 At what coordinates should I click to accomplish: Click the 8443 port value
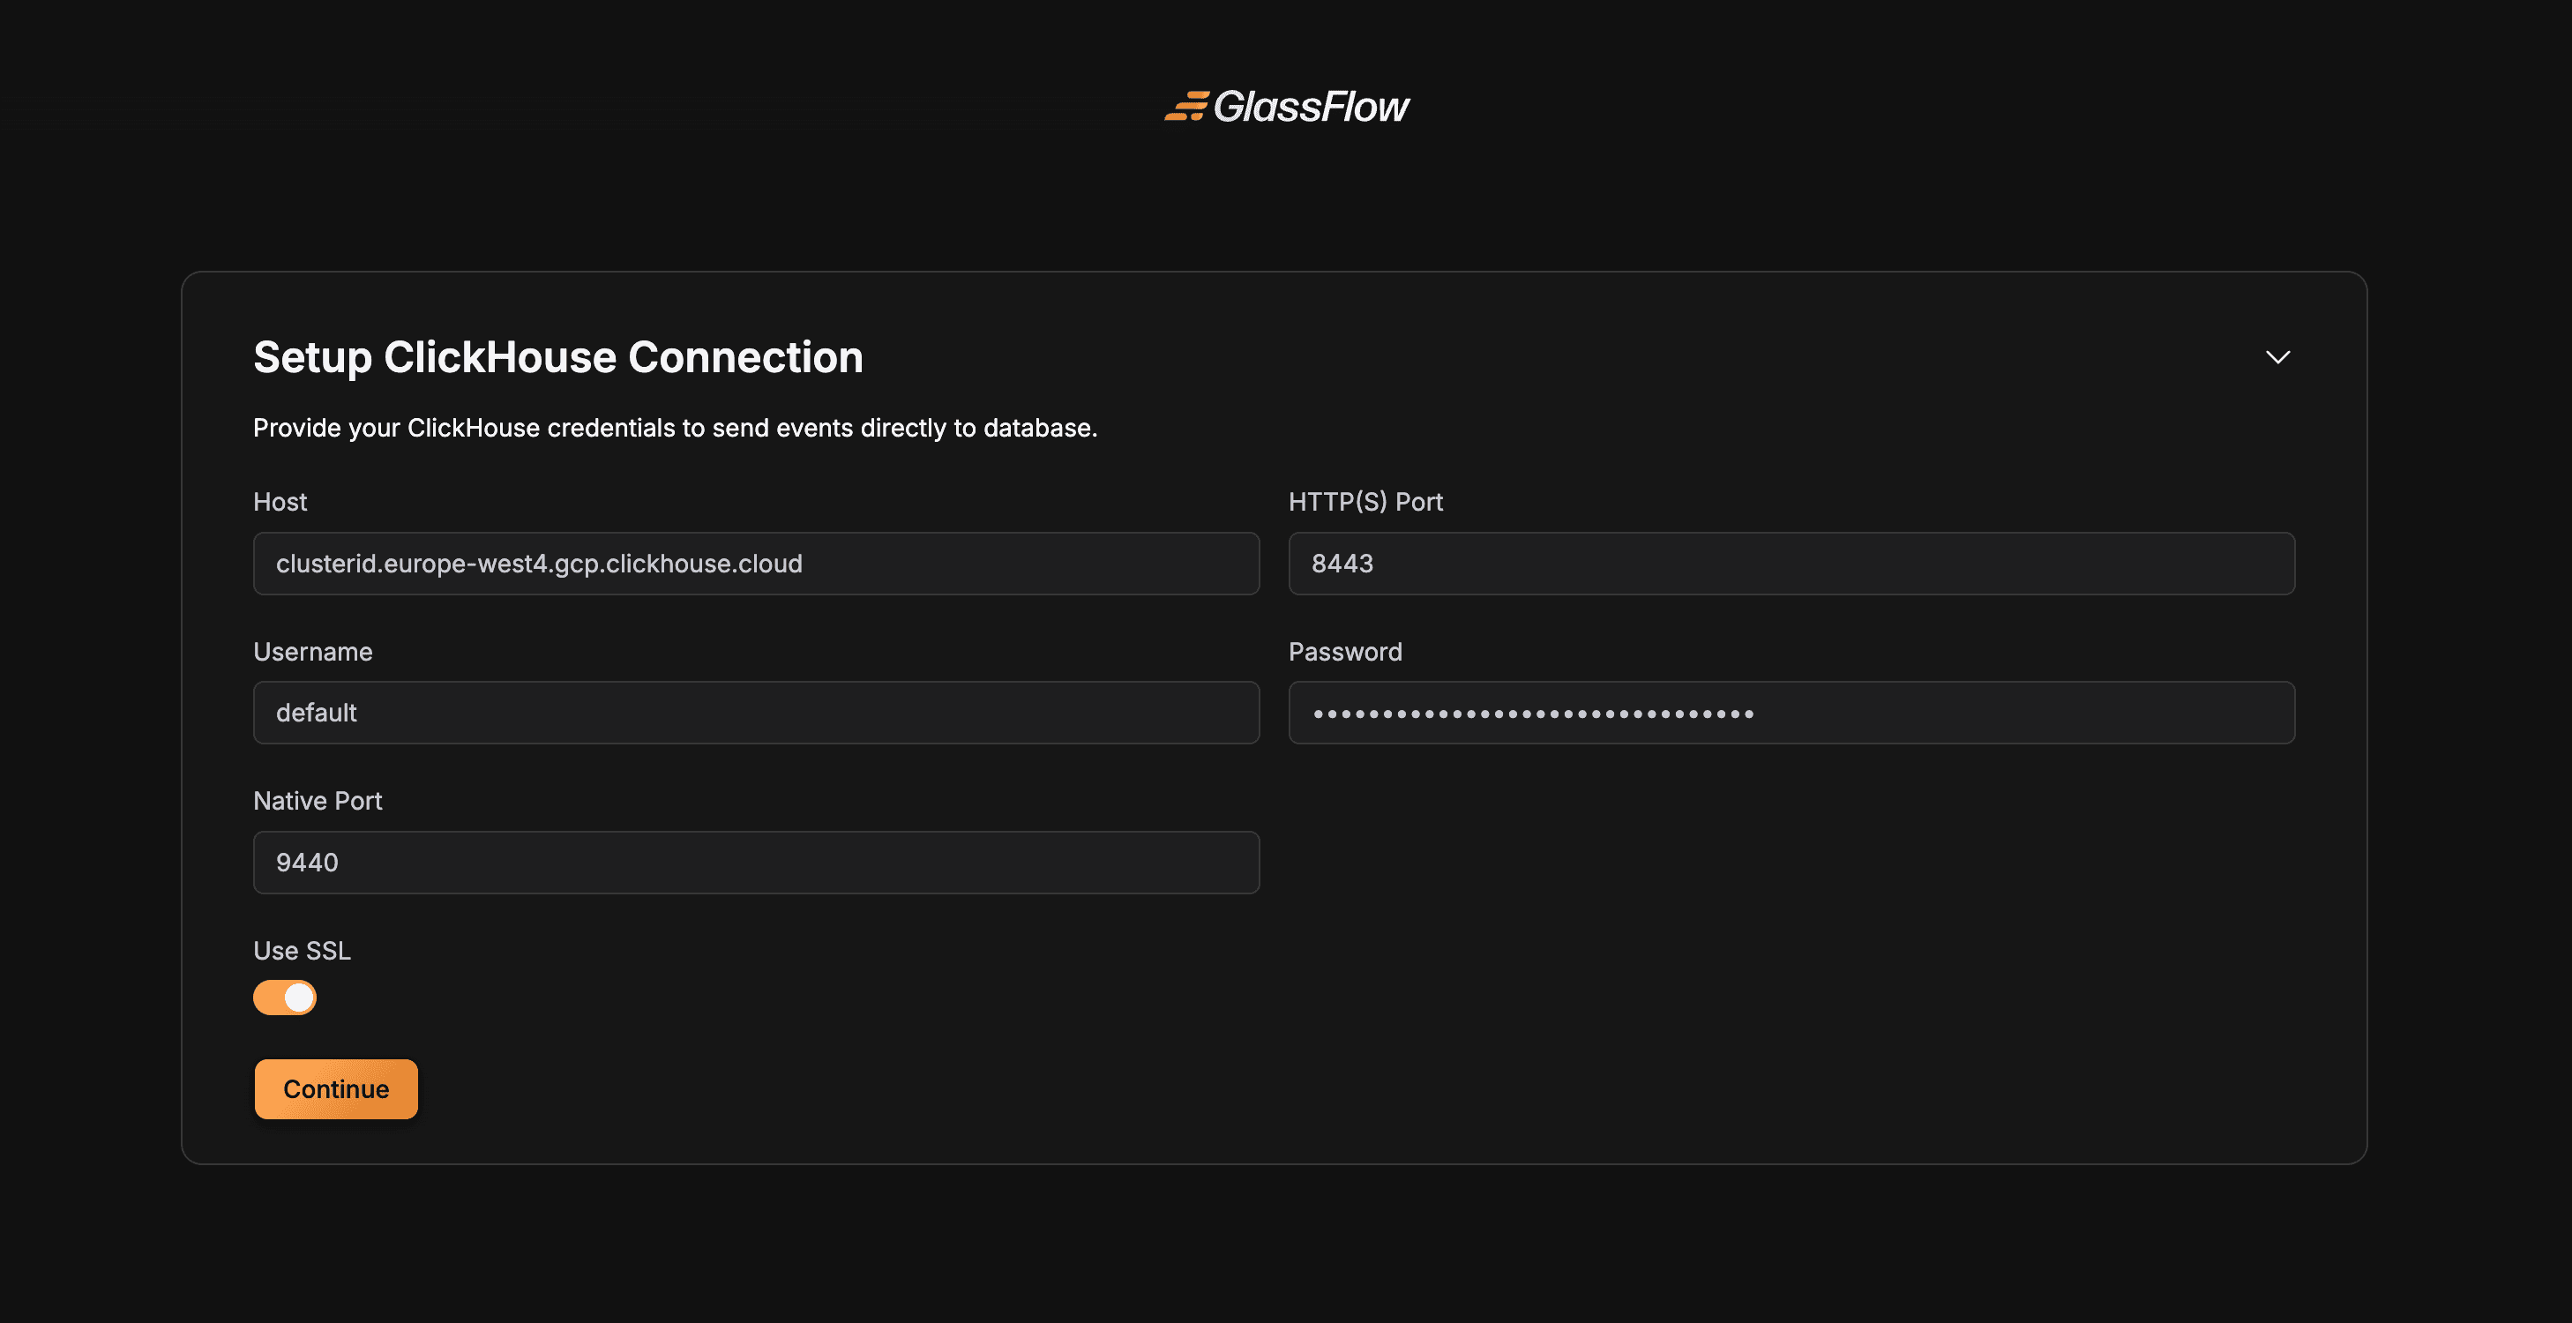(1342, 564)
